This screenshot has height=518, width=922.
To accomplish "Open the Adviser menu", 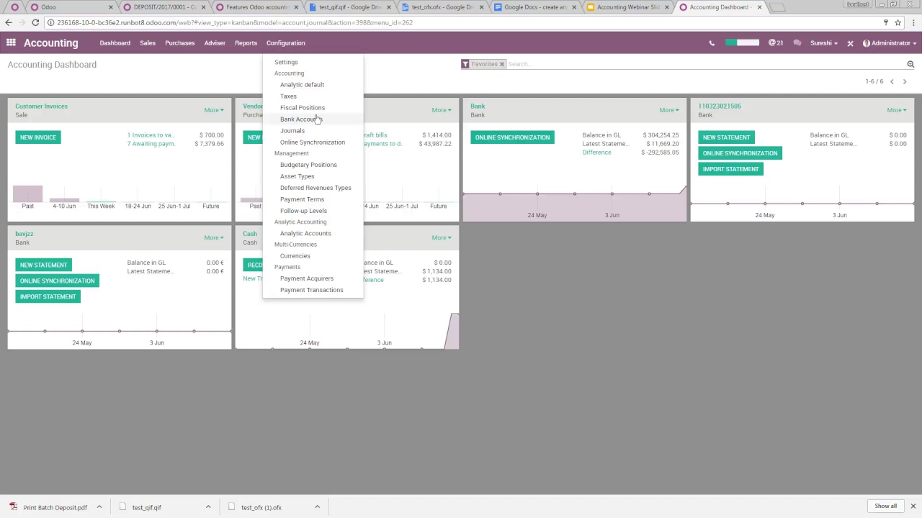I will tap(215, 43).
